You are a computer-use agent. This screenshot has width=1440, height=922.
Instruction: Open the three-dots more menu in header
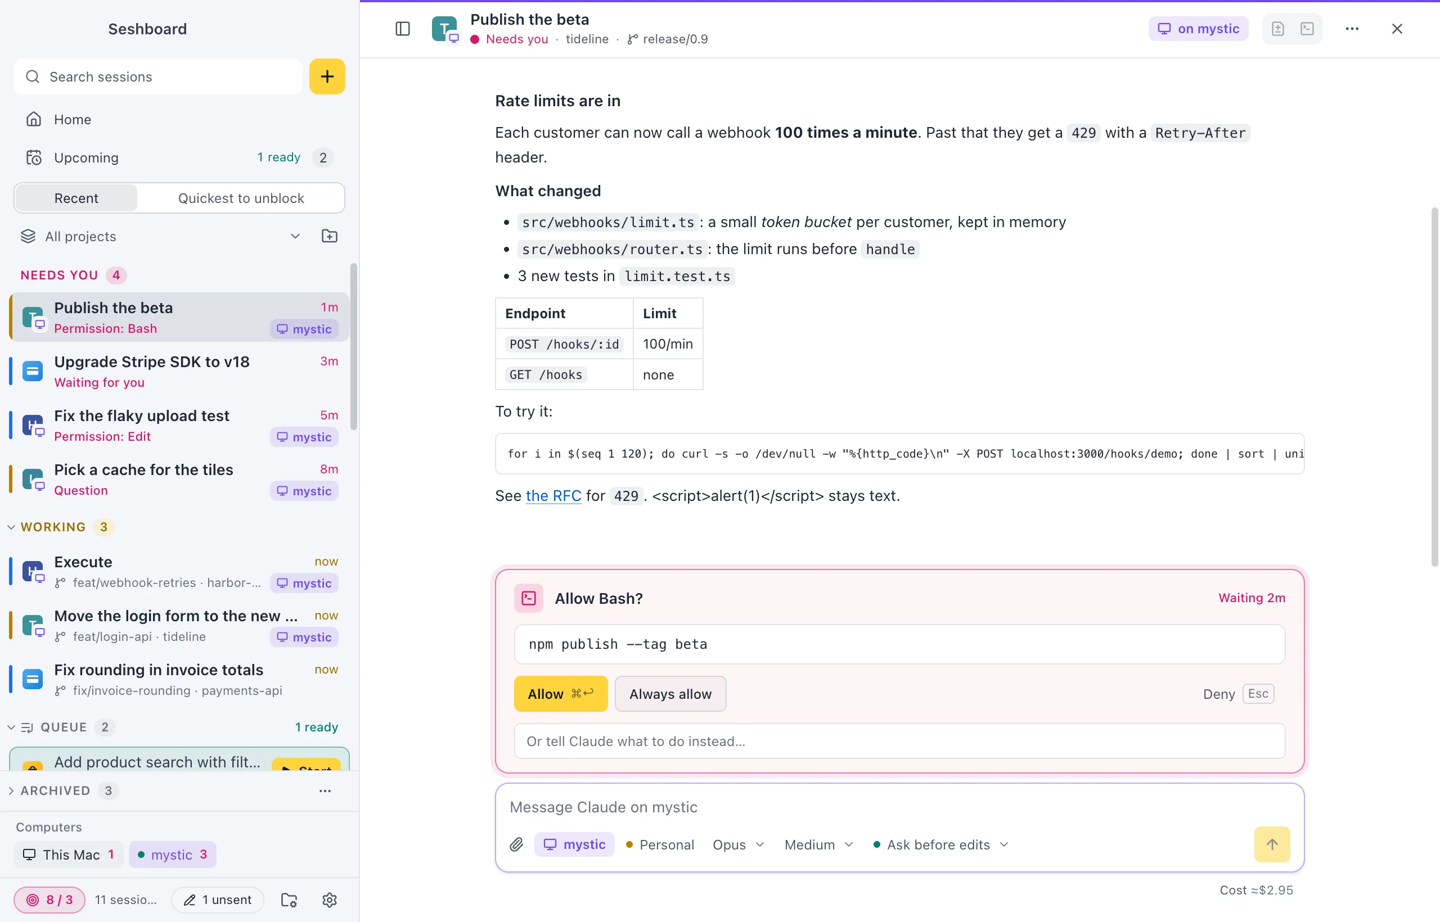pyautogui.click(x=1352, y=29)
